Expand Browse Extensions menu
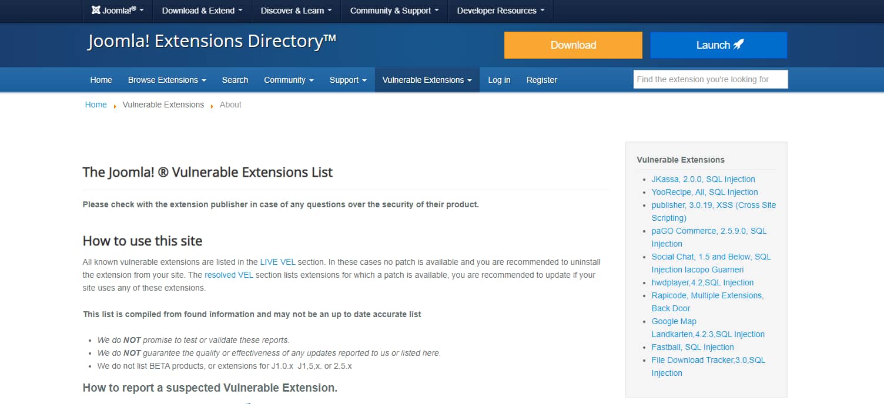Viewport: 884px width, 404px height. click(x=167, y=80)
